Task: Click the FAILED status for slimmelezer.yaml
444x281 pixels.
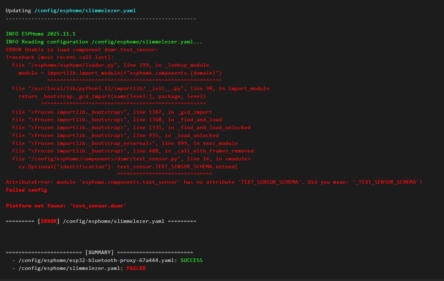Action: coord(136,268)
